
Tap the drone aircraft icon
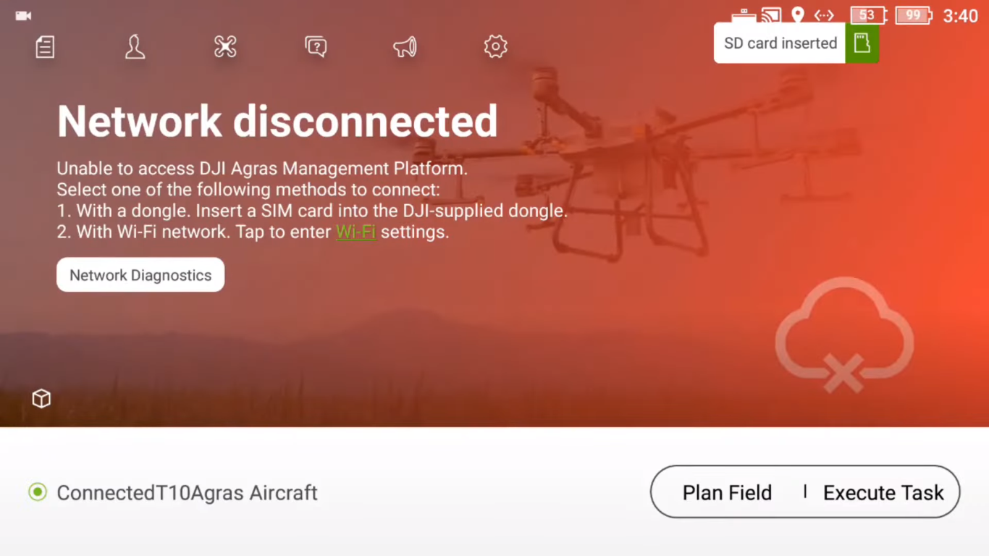pos(225,47)
